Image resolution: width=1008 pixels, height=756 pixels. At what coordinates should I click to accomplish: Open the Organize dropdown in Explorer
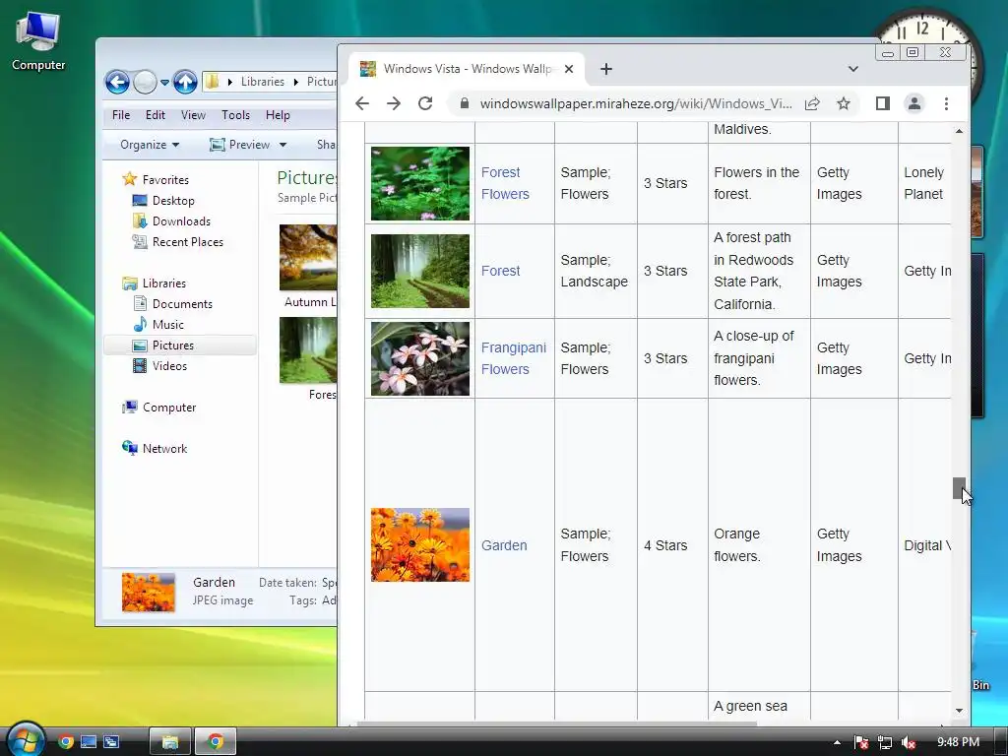point(150,145)
